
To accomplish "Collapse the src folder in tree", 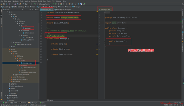I will (x=7, y=12).
